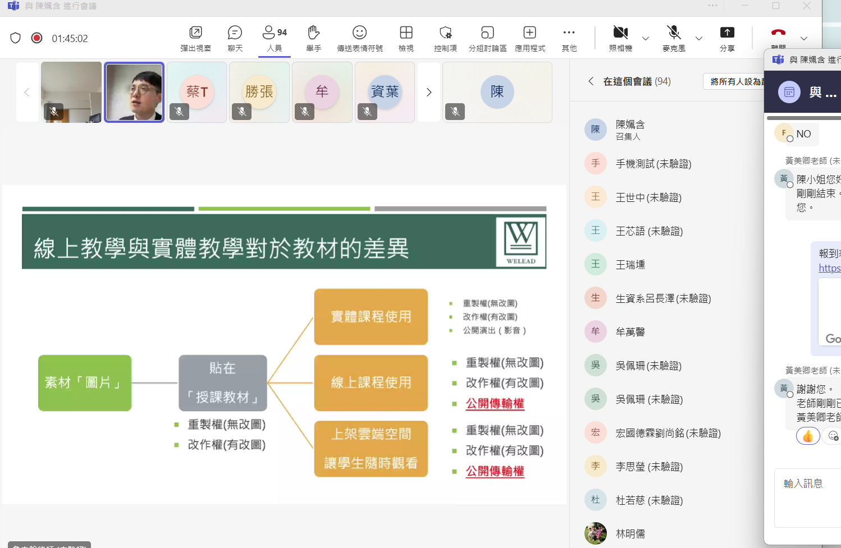The height and width of the screenshot is (548, 841).
Task: Select the speaking participant's video thumbnail
Action: (134, 92)
